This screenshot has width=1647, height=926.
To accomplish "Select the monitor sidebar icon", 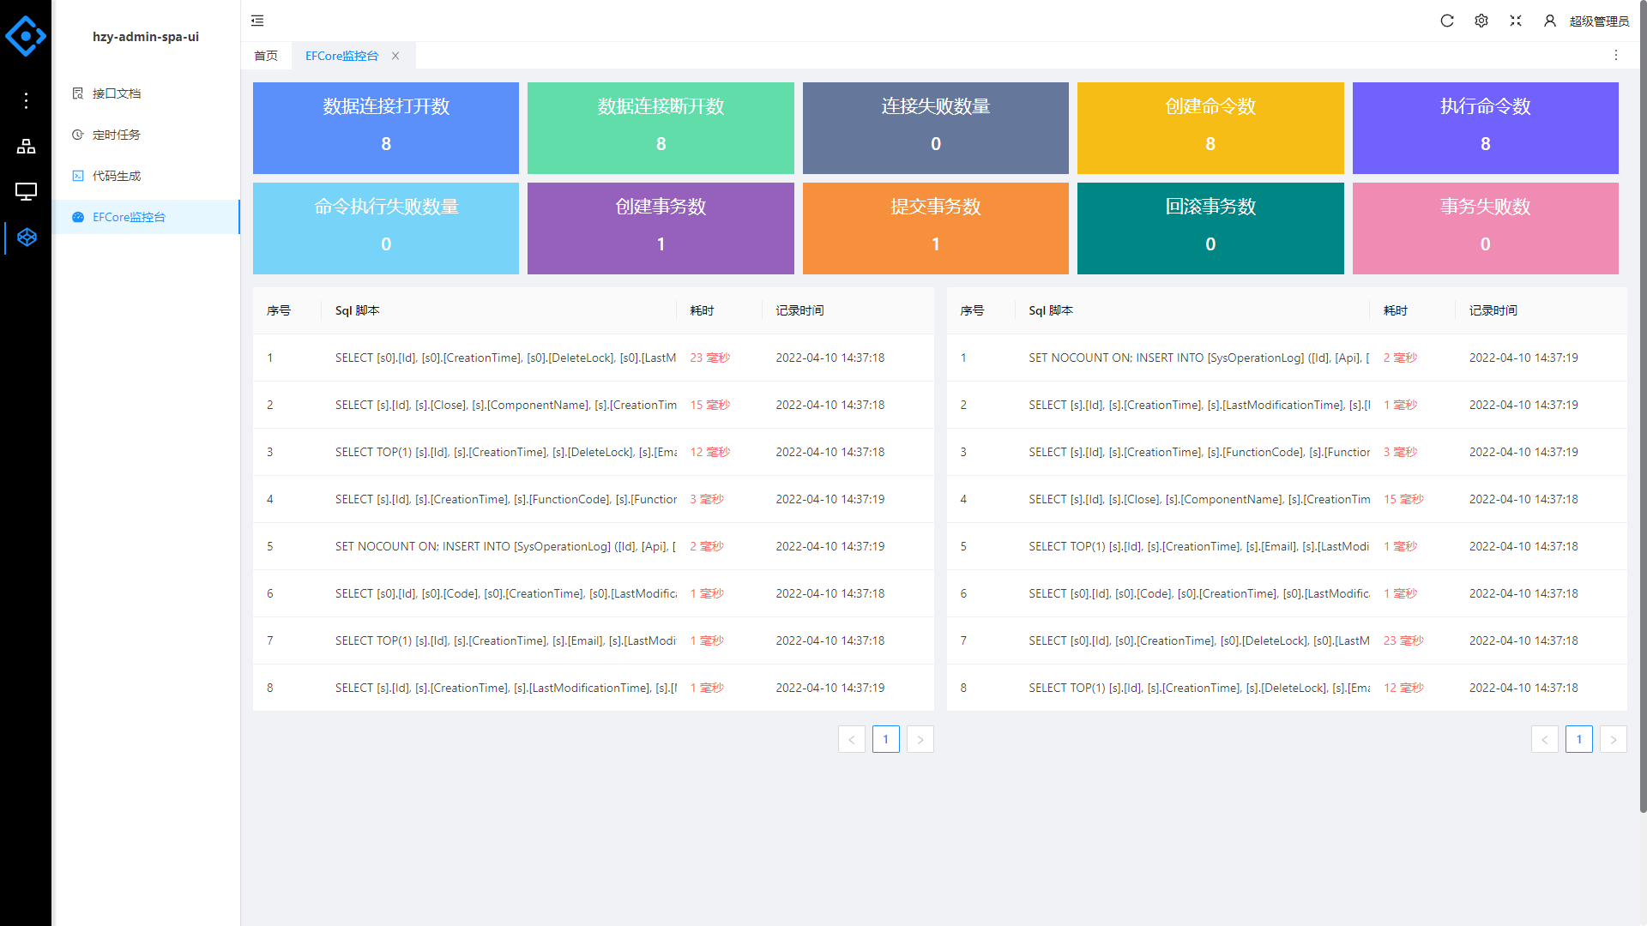I will click(x=26, y=191).
